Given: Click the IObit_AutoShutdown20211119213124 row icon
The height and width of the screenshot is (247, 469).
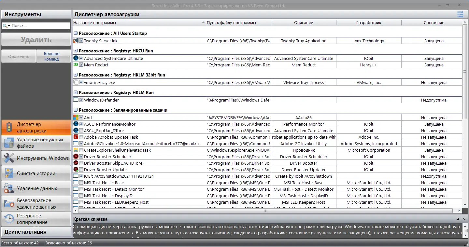Looking at the screenshot, I should [x=76, y=176].
